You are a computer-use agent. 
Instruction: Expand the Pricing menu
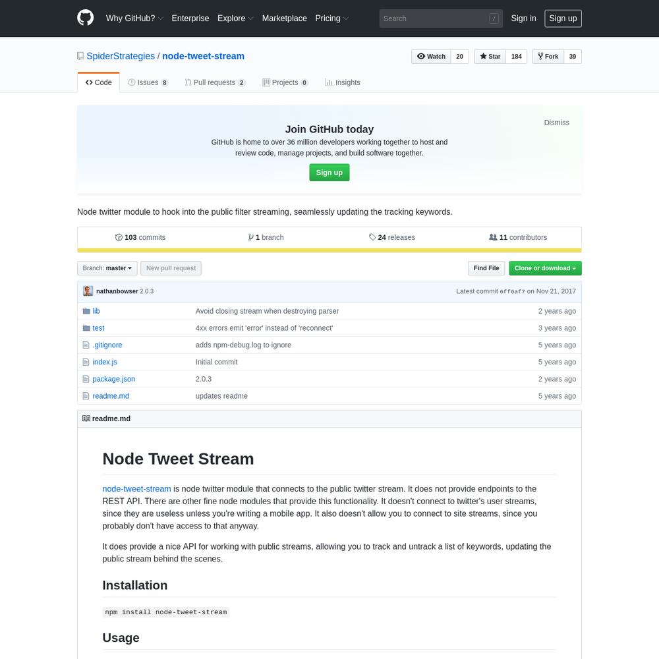332,18
